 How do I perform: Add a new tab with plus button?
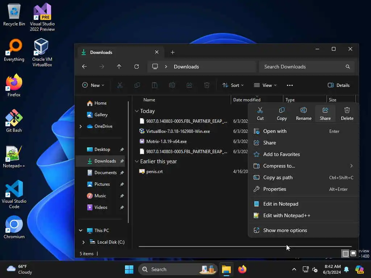(173, 52)
